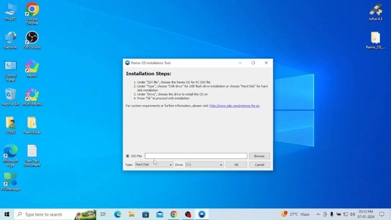The image size is (391, 220).
Task: Click the Browse button
Action: [259, 156]
